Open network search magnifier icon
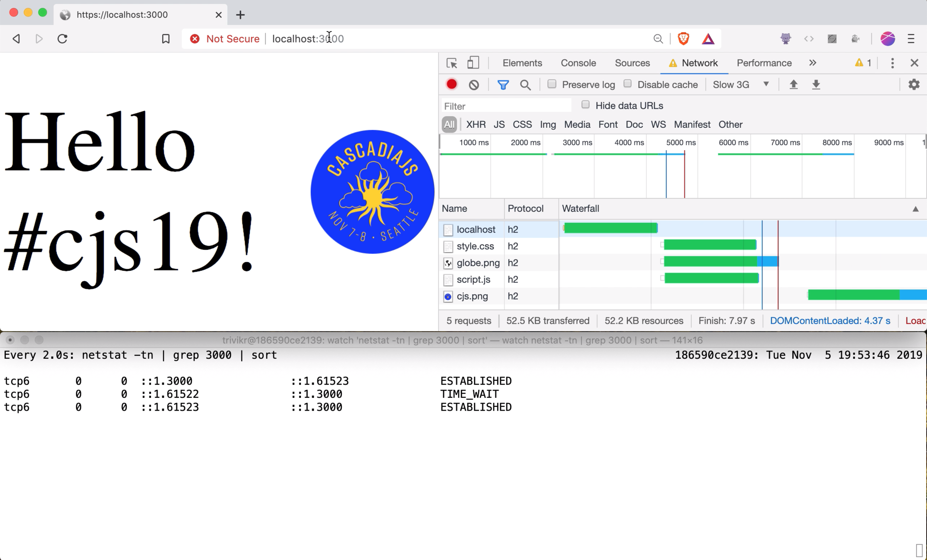The image size is (927, 560). 525,85
